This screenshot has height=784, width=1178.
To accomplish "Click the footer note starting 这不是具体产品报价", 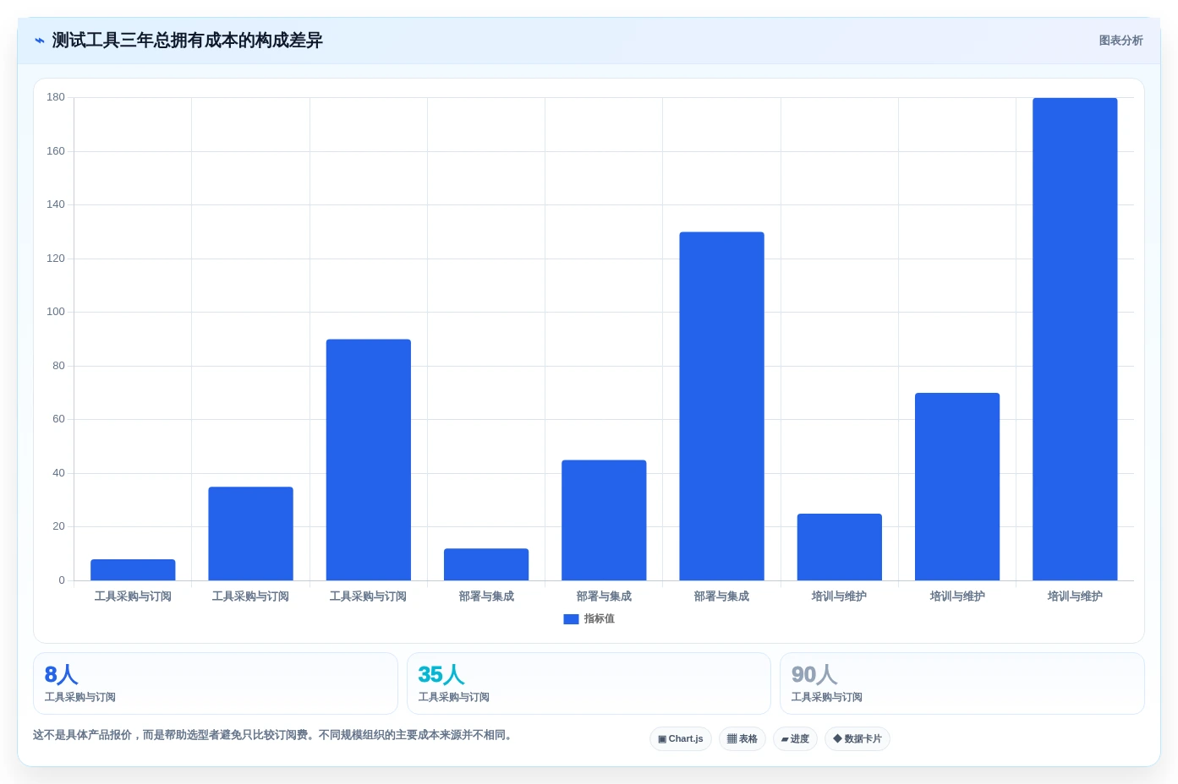I will [272, 735].
